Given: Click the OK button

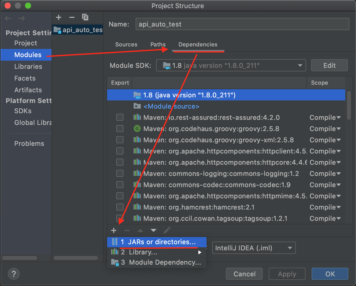Looking at the screenshot, I should coord(330,274).
